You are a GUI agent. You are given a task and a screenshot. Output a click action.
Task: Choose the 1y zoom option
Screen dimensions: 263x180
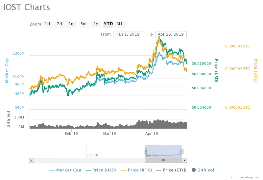[96, 24]
